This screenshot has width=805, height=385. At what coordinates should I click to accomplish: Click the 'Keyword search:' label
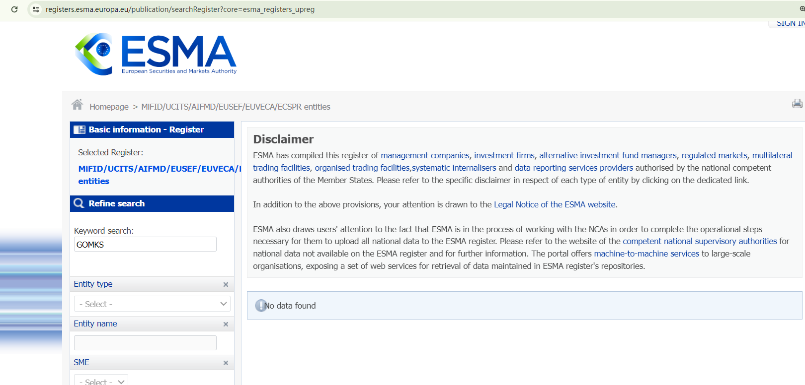pos(104,231)
